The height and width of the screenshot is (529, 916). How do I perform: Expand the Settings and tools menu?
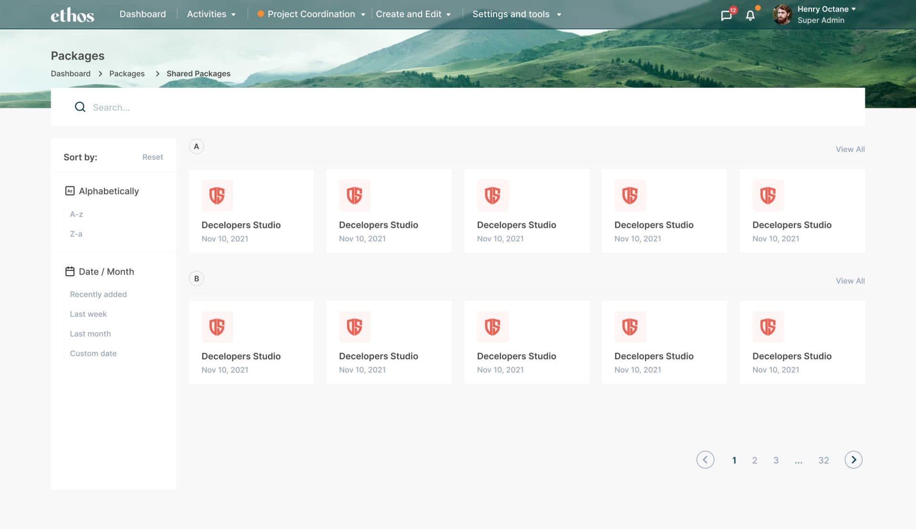pos(517,14)
